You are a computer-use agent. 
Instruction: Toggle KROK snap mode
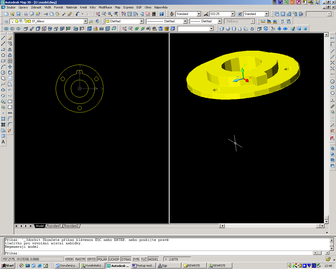[69, 259]
